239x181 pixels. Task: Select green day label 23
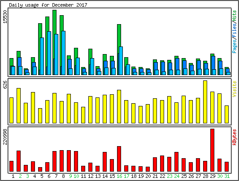[x=169, y=176]
